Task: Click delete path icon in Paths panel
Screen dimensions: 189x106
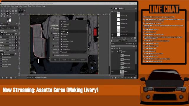Action: tap(135, 38)
